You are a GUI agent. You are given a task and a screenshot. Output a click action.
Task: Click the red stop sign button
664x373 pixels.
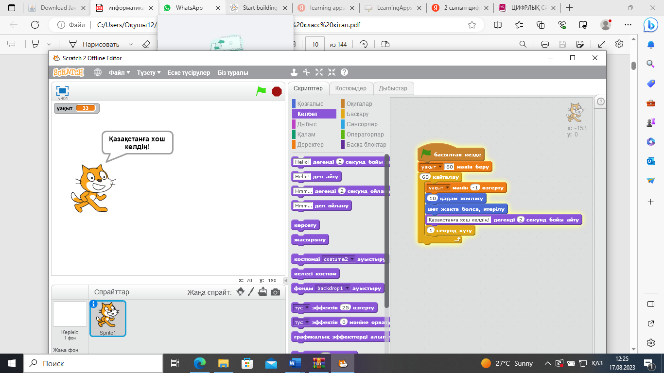277,91
